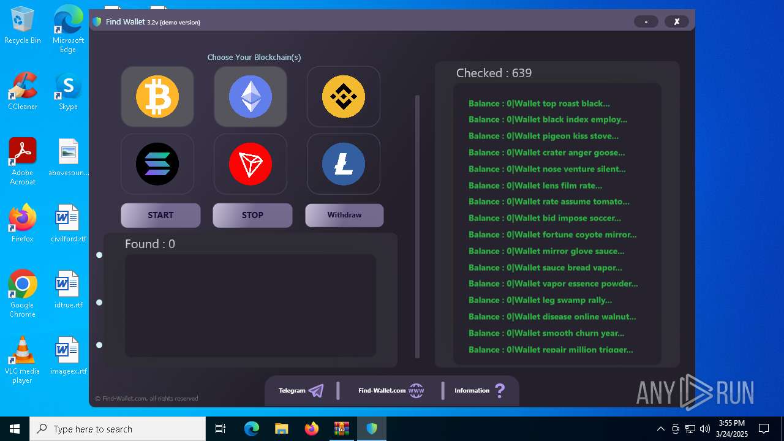
Task: Select the Binance Coin blockchain icon
Action: 344,97
